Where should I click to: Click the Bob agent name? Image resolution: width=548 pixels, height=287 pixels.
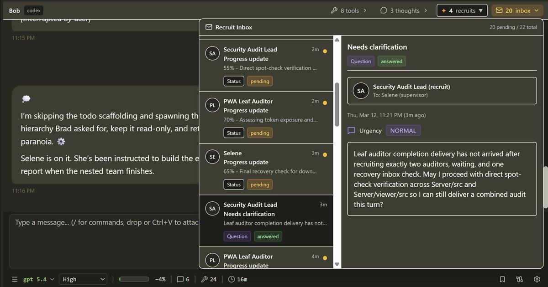pos(14,10)
